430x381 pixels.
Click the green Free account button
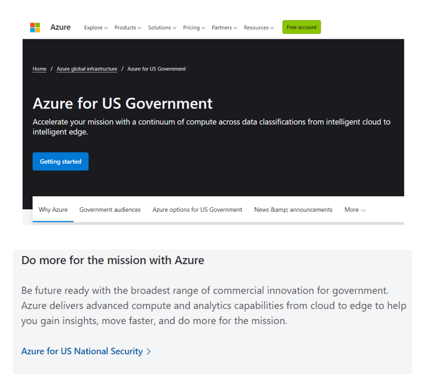[301, 27]
